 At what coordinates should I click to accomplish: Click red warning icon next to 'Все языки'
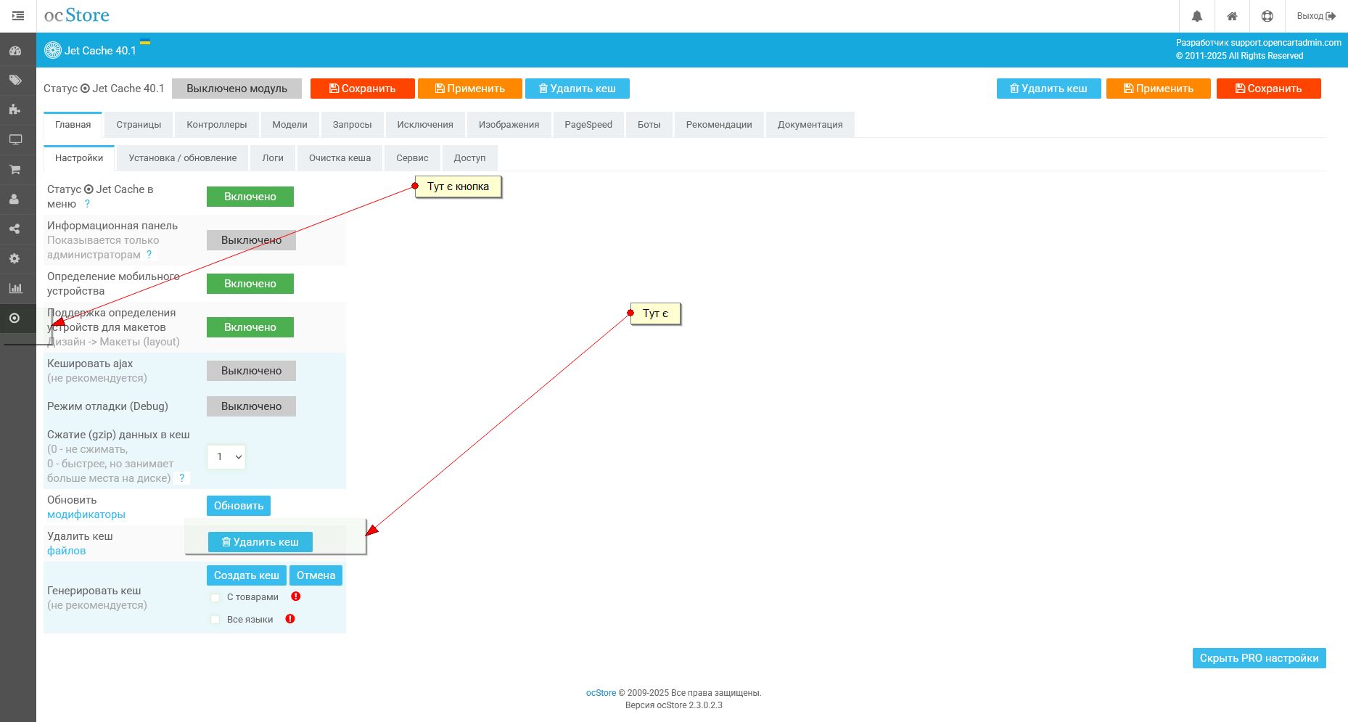pyautogui.click(x=290, y=619)
